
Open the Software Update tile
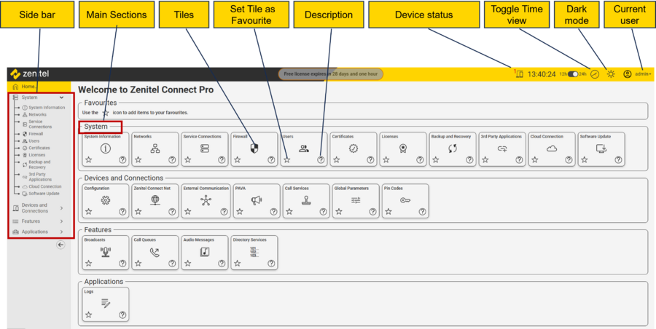(601, 149)
